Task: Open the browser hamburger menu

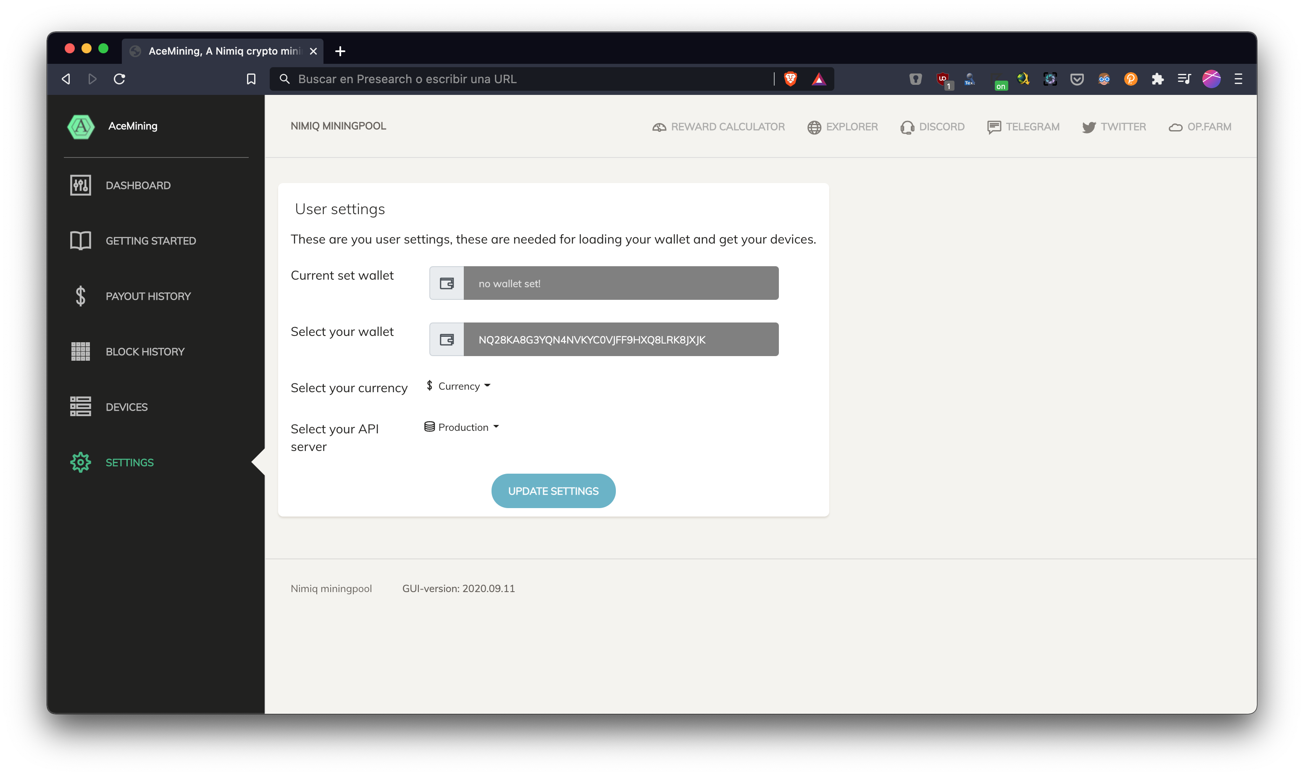Action: 1238,79
